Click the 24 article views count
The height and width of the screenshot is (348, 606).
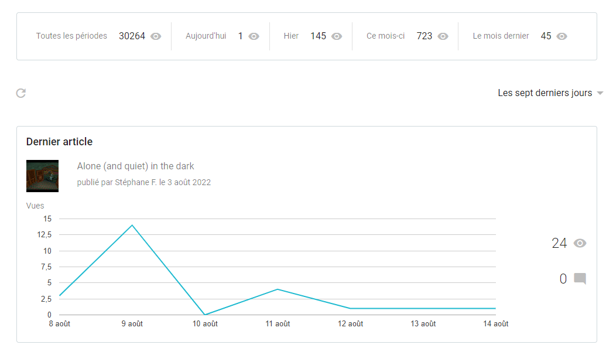[x=559, y=243]
